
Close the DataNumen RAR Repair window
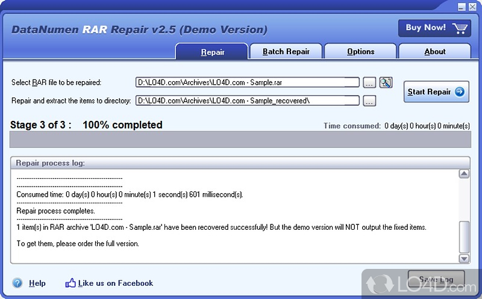(472, 7)
